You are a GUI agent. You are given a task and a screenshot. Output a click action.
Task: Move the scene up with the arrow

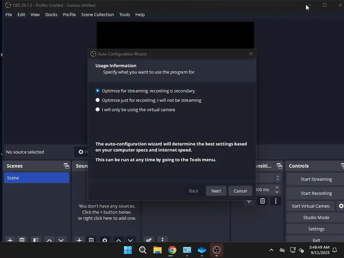pyautogui.click(x=49, y=240)
